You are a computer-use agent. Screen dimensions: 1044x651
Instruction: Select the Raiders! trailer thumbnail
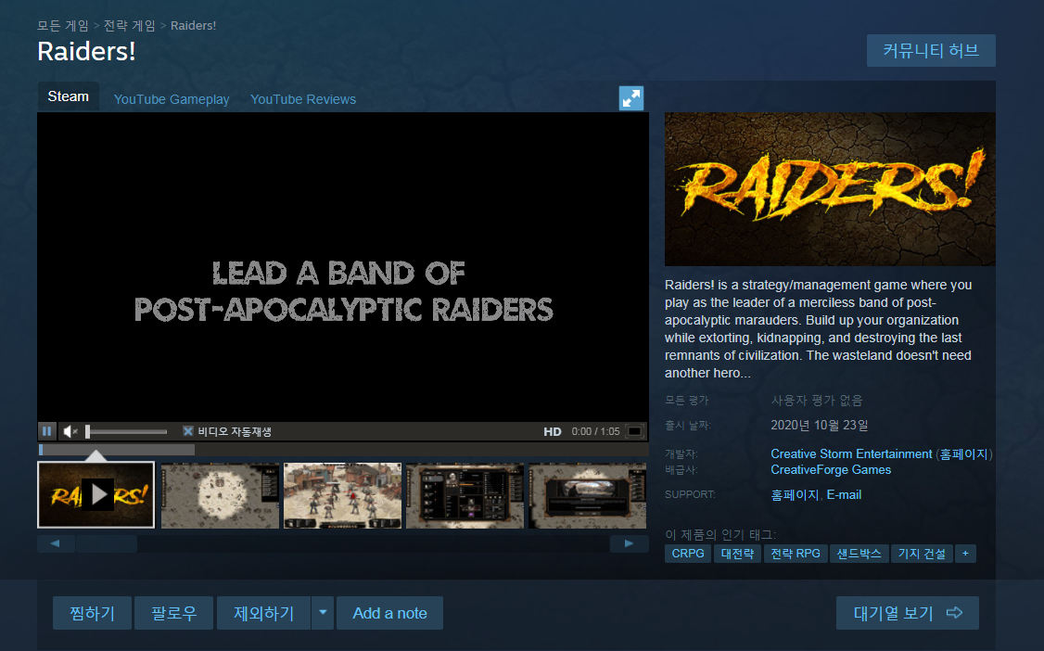[x=95, y=494]
